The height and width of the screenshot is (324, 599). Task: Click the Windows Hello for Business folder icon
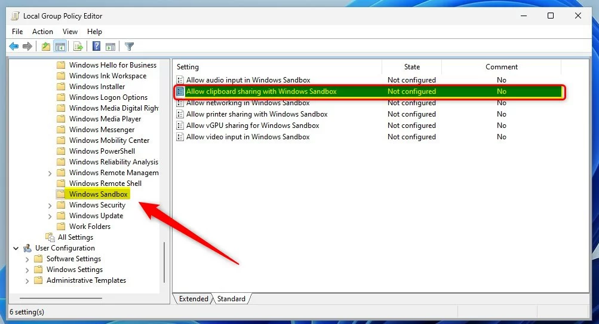coord(61,65)
